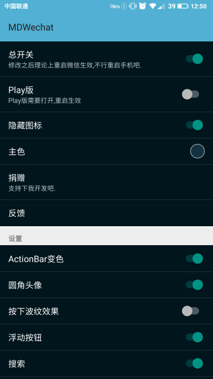Toggle the 搜索 search switch
The height and width of the screenshot is (379, 213).
click(x=194, y=363)
